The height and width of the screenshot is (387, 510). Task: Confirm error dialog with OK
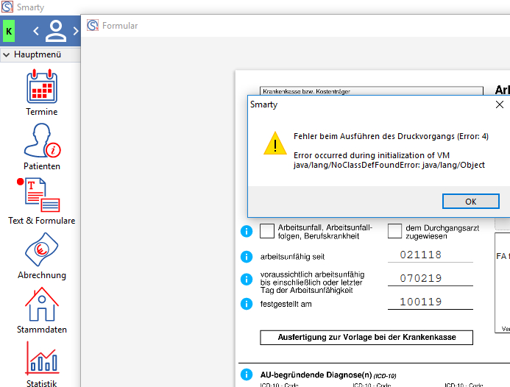click(x=471, y=202)
